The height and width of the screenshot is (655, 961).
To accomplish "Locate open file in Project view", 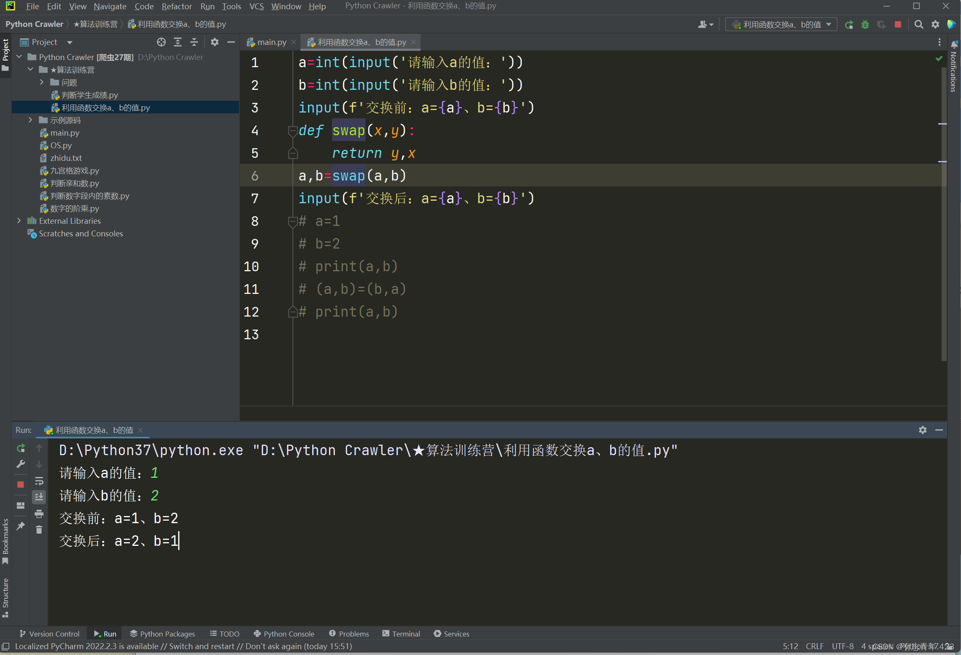I will pos(161,42).
